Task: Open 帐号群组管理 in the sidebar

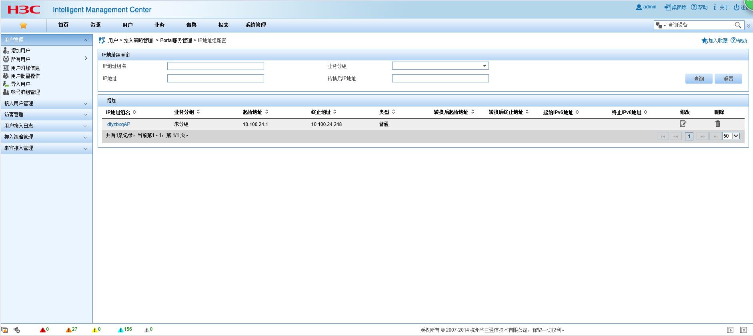Action: [x=25, y=92]
